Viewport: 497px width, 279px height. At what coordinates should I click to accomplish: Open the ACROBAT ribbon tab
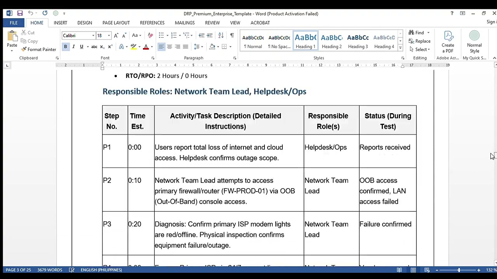(260, 23)
